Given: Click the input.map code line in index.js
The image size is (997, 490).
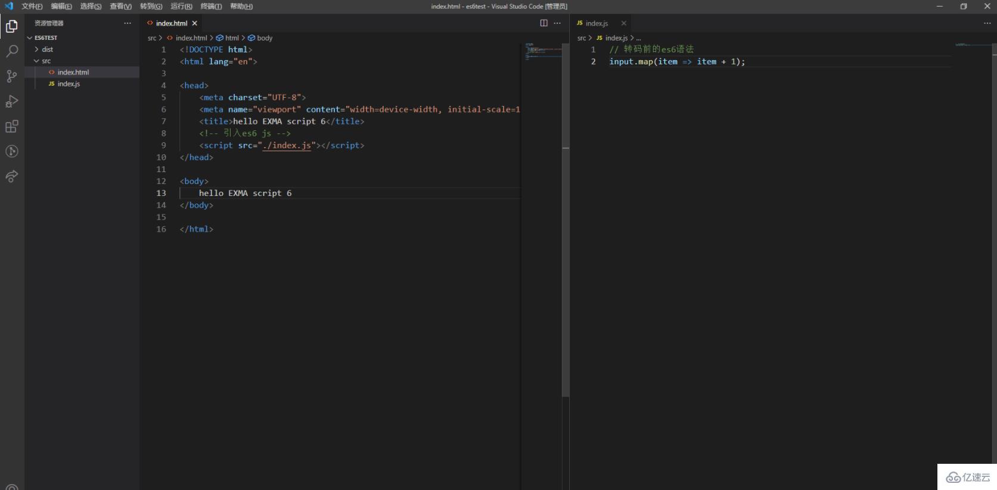Looking at the screenshot, I should (677, 61).
